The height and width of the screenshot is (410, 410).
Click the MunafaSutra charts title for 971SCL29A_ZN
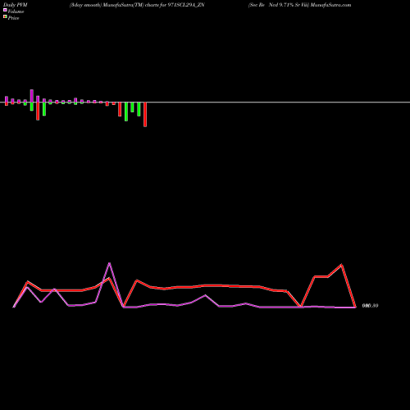(x=137, y=5)
